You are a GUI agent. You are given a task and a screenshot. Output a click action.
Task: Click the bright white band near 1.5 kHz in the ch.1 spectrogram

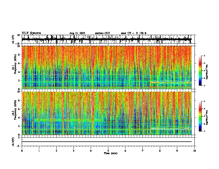[x=171, y=82]
